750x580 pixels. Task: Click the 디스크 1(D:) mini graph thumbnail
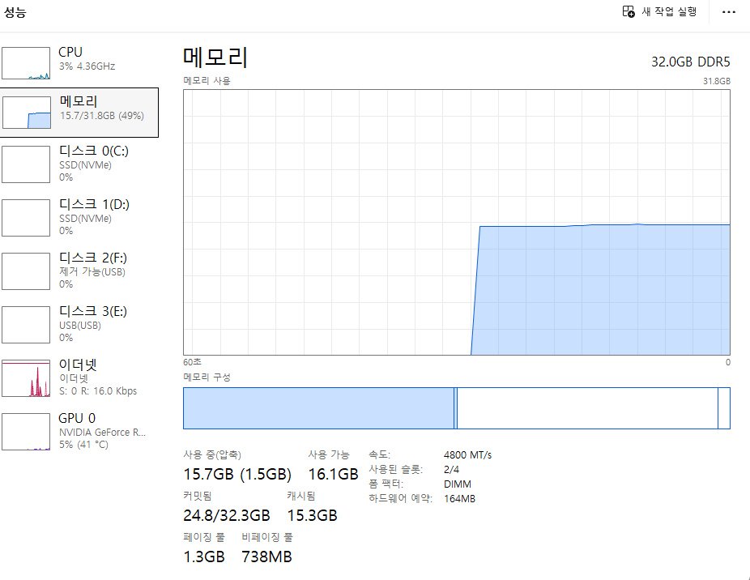[x=26, y=218]
